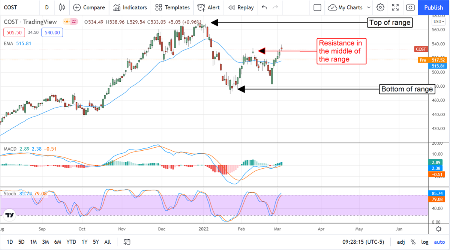Click the undo arrow icon

point(264,7)
